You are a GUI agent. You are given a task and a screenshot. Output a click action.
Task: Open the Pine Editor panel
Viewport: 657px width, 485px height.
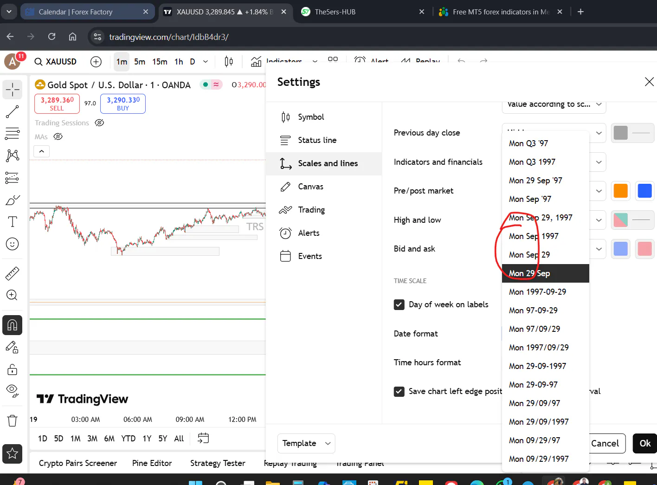152,463
